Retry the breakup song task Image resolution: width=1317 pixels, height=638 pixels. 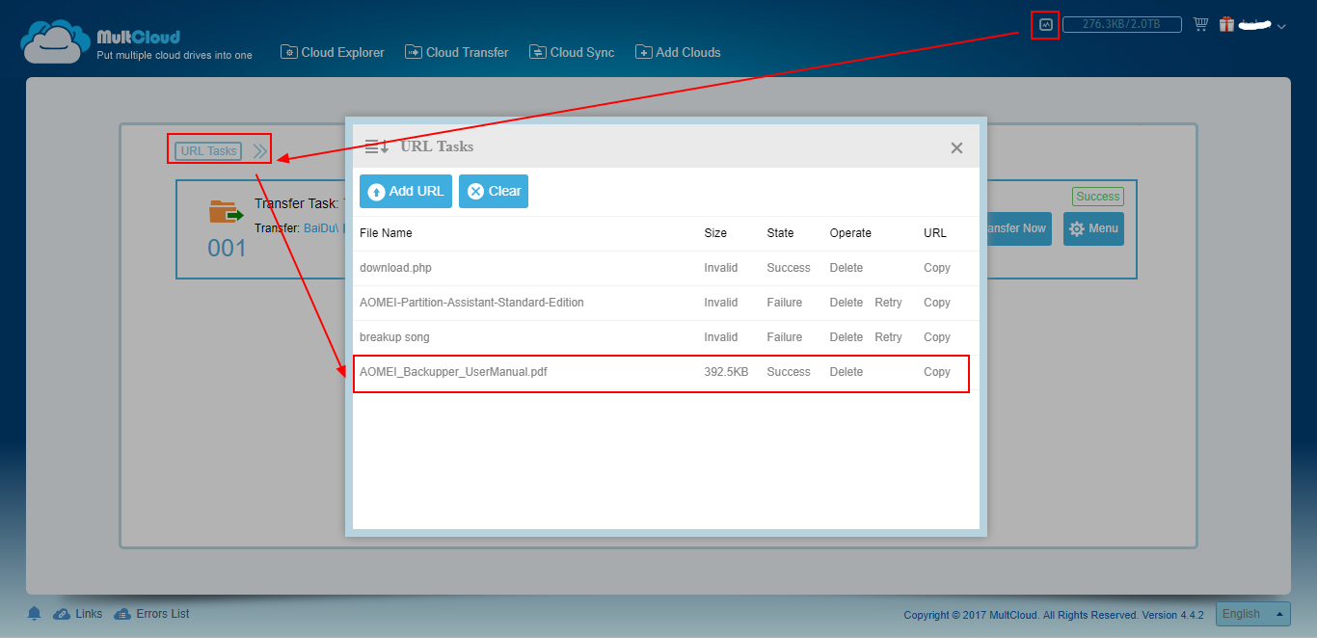point(888,337)
